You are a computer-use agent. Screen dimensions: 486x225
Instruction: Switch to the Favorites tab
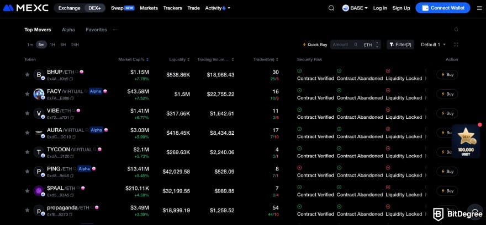coord(97,30)
